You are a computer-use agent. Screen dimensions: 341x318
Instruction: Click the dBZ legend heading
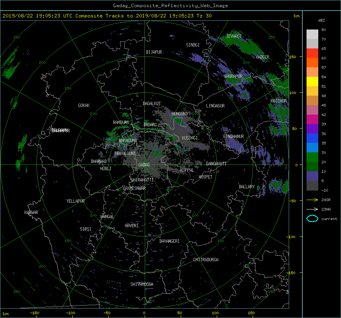321,20
